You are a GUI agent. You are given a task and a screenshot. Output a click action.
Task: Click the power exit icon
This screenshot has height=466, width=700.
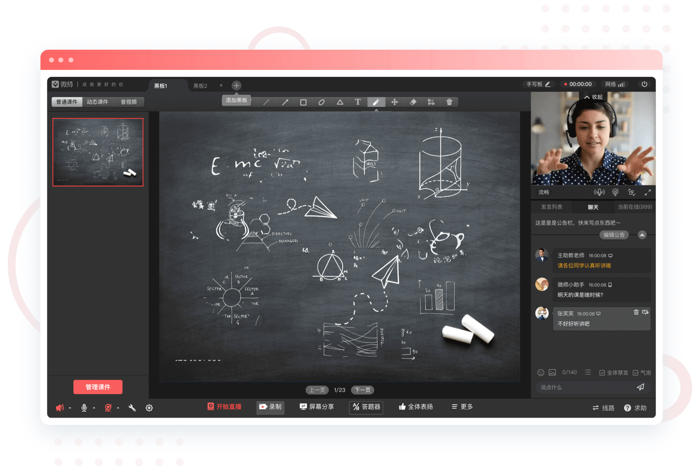click(644, 84)
